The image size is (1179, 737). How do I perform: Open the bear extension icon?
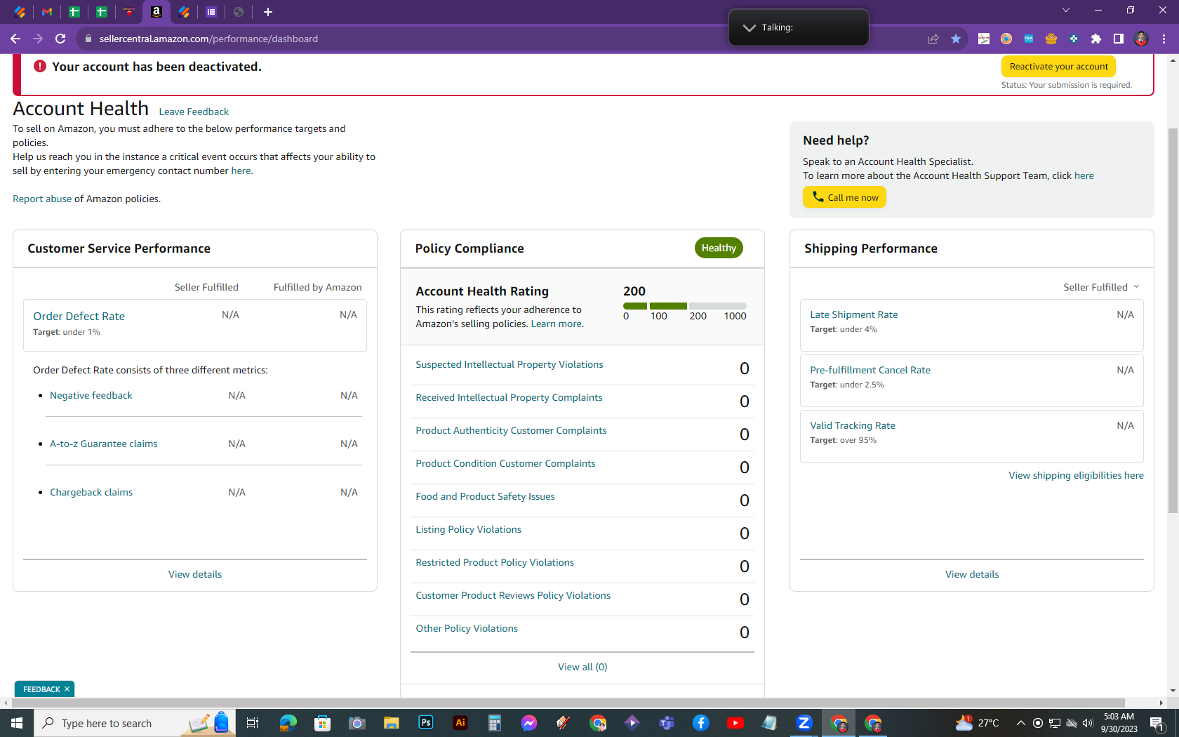coord(1051,39)
